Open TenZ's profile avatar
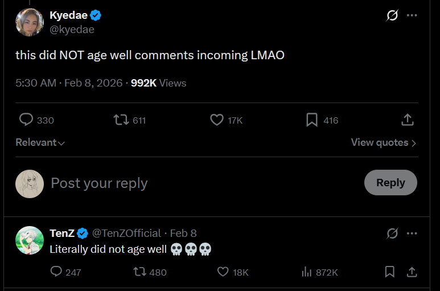The height and width of the screenshot is (291, 440). click(x=30, y=241)
